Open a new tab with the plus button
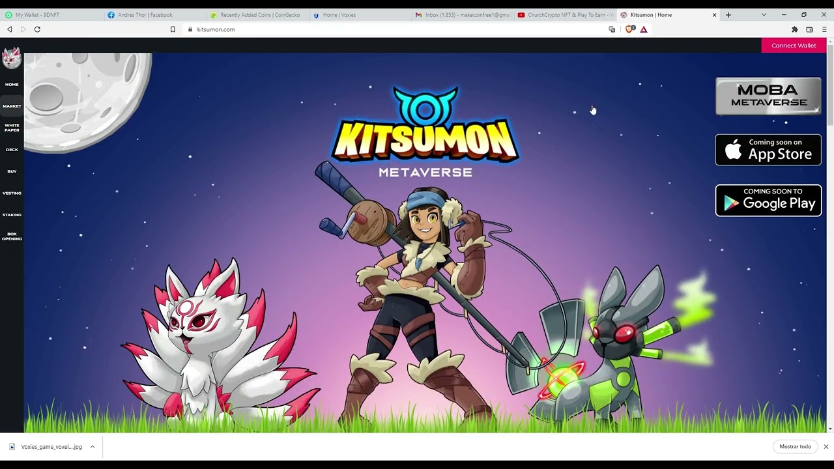This screenshot has height=469, width=834. click(728, 15)
